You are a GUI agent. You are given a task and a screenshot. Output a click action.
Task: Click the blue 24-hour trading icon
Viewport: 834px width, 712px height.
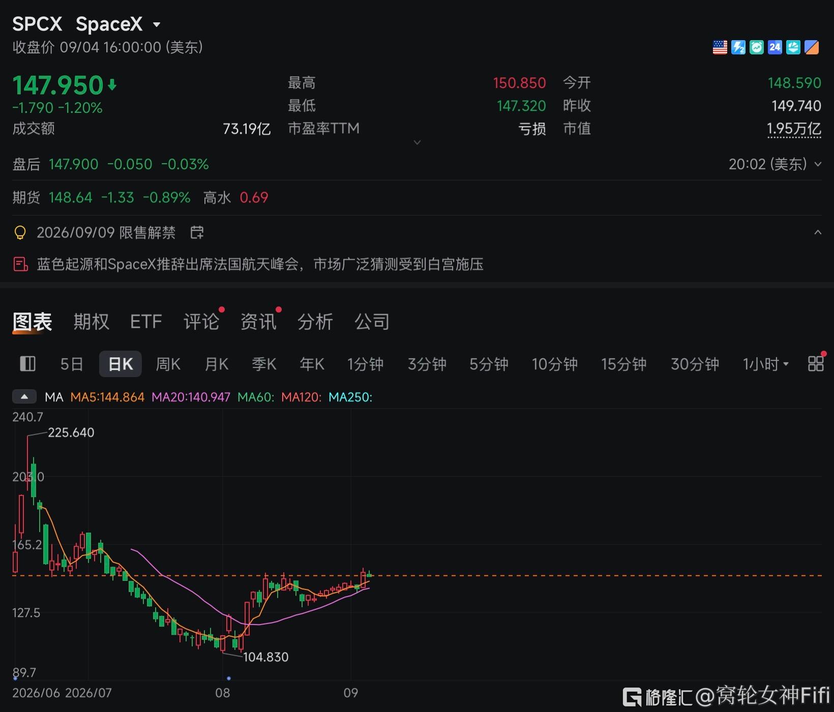[775, 47]
